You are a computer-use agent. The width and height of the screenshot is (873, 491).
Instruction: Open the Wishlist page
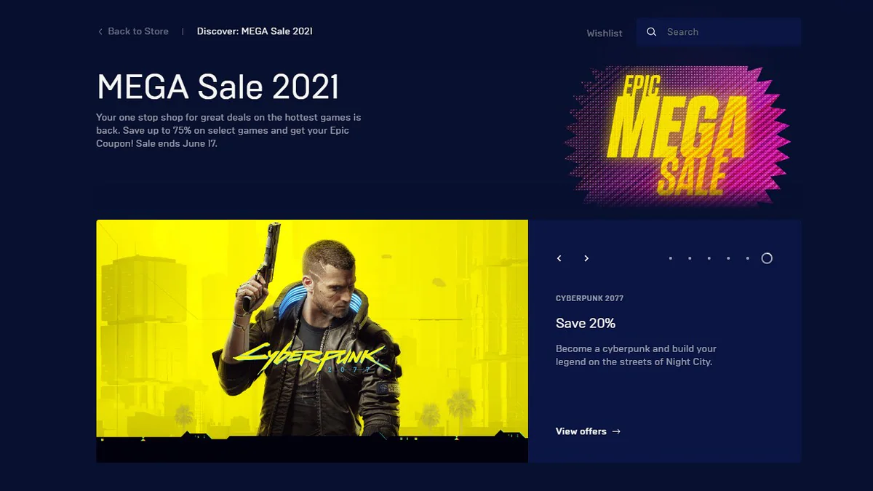[605, 33]
